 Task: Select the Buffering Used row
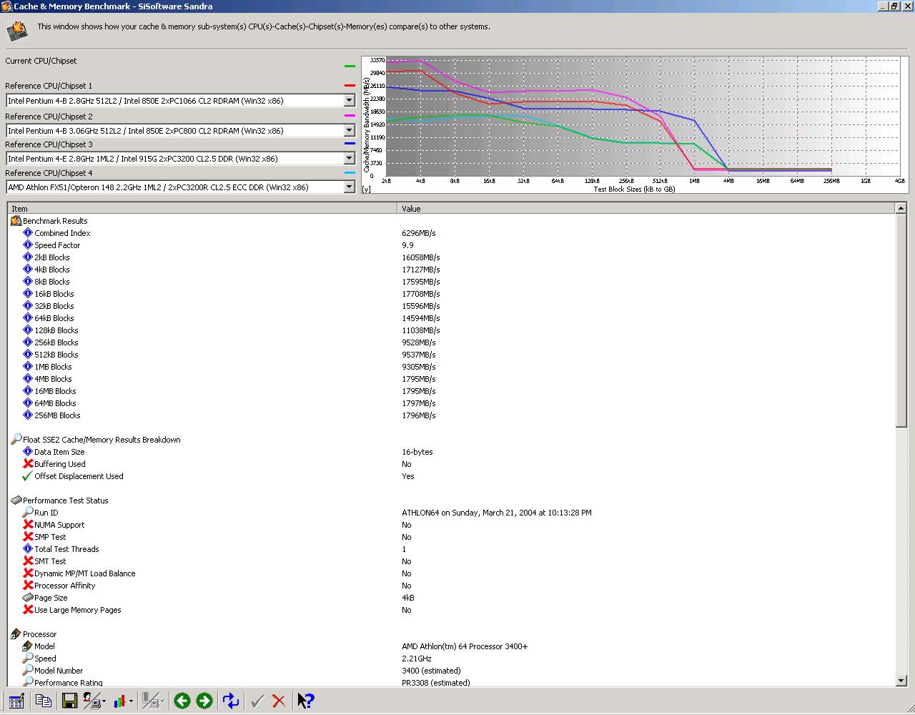coord(450,464)
